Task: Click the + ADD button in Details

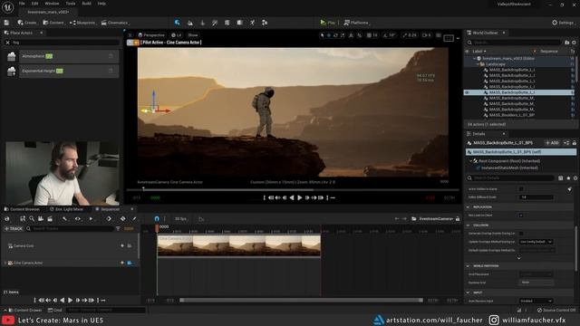Action: point(552,143)
